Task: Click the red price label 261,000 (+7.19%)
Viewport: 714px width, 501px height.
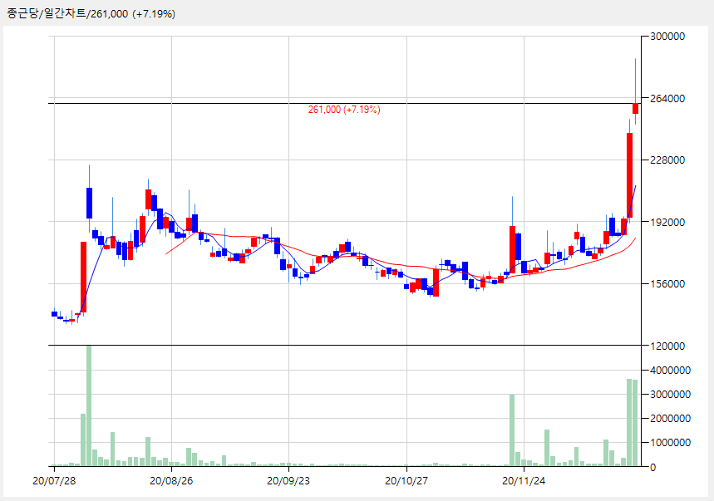Action: click(344, 109)
